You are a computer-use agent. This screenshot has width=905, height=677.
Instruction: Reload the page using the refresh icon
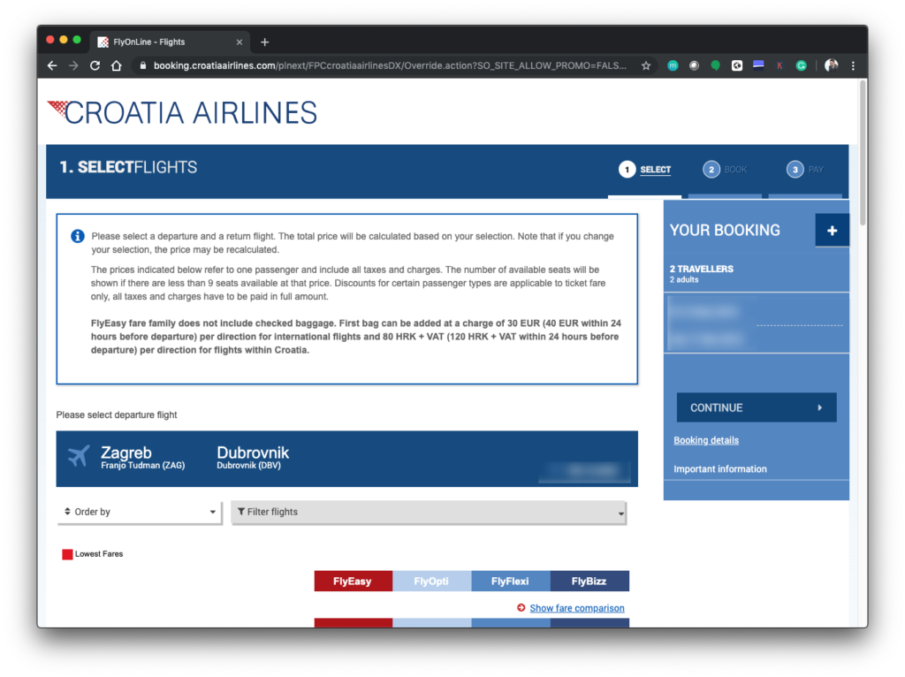point(95,65)
